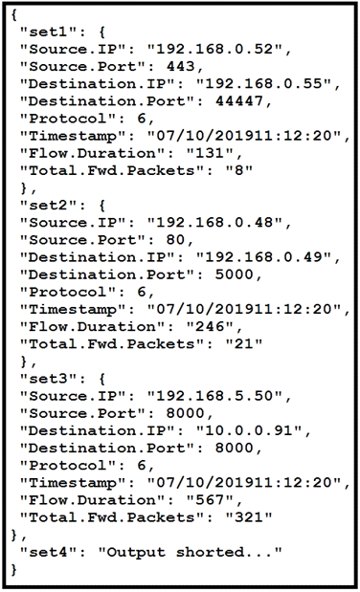Click the Total.Fwd.Packets value "21"
Viewport: 360px width, 592px height.
pos(244,344)
